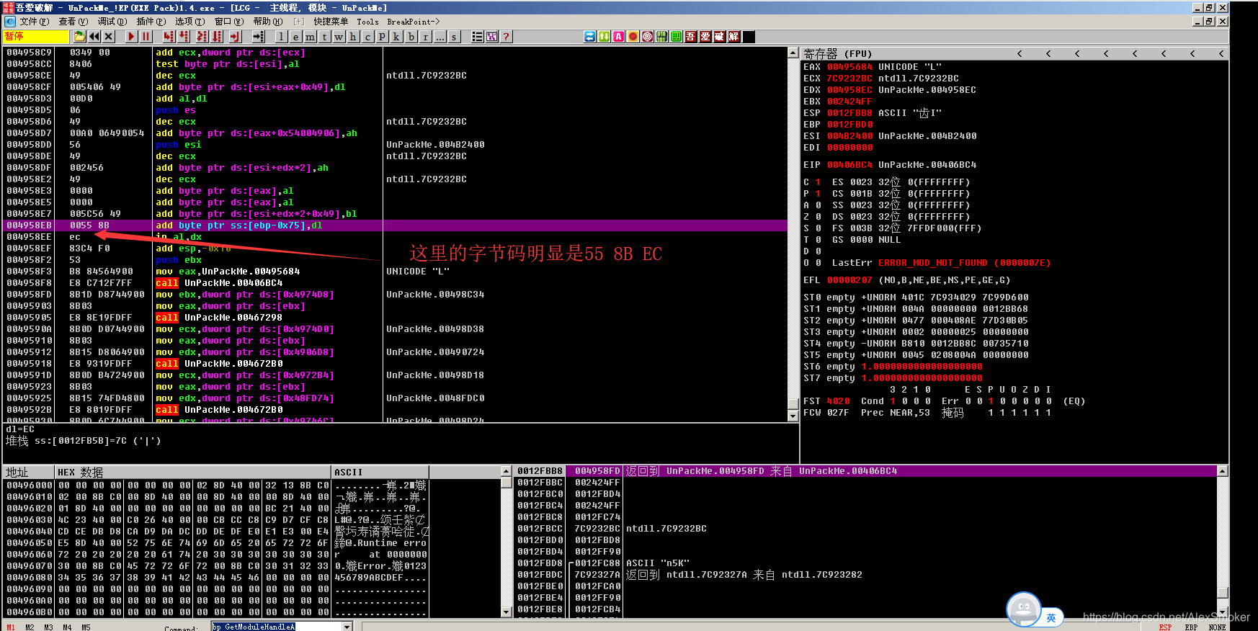The image size is (1258, 631).
Task: Open the 查看(V) menu
Action: tap(73, 22)
